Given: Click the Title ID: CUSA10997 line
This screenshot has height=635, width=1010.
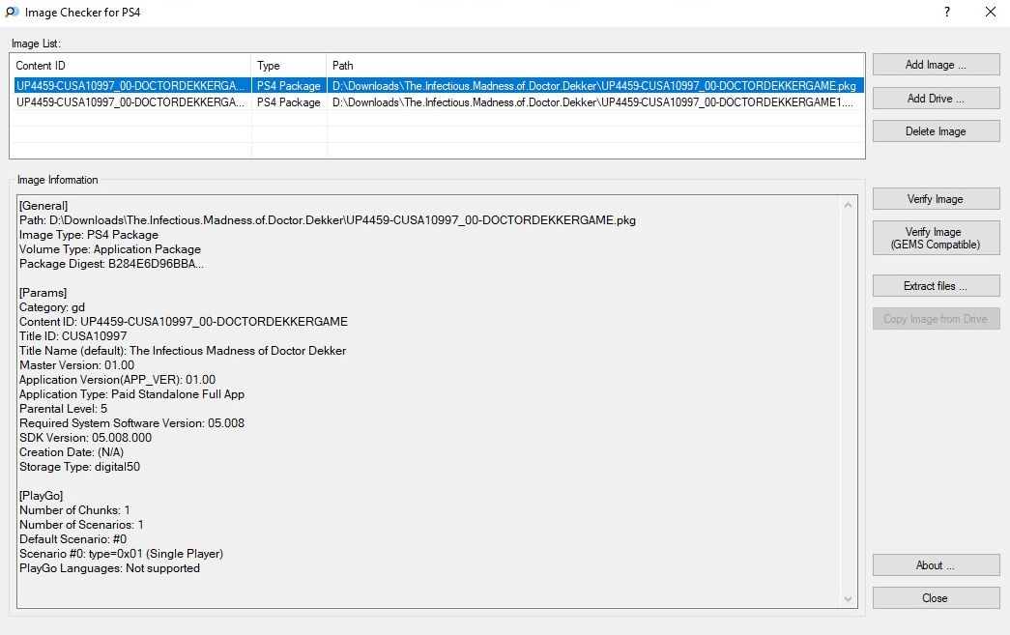Looking at the screenshot, I should tap(73, 336).
